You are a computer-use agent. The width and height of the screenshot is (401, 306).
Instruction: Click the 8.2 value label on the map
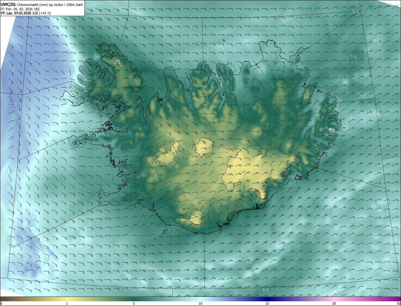pos(377,41)
